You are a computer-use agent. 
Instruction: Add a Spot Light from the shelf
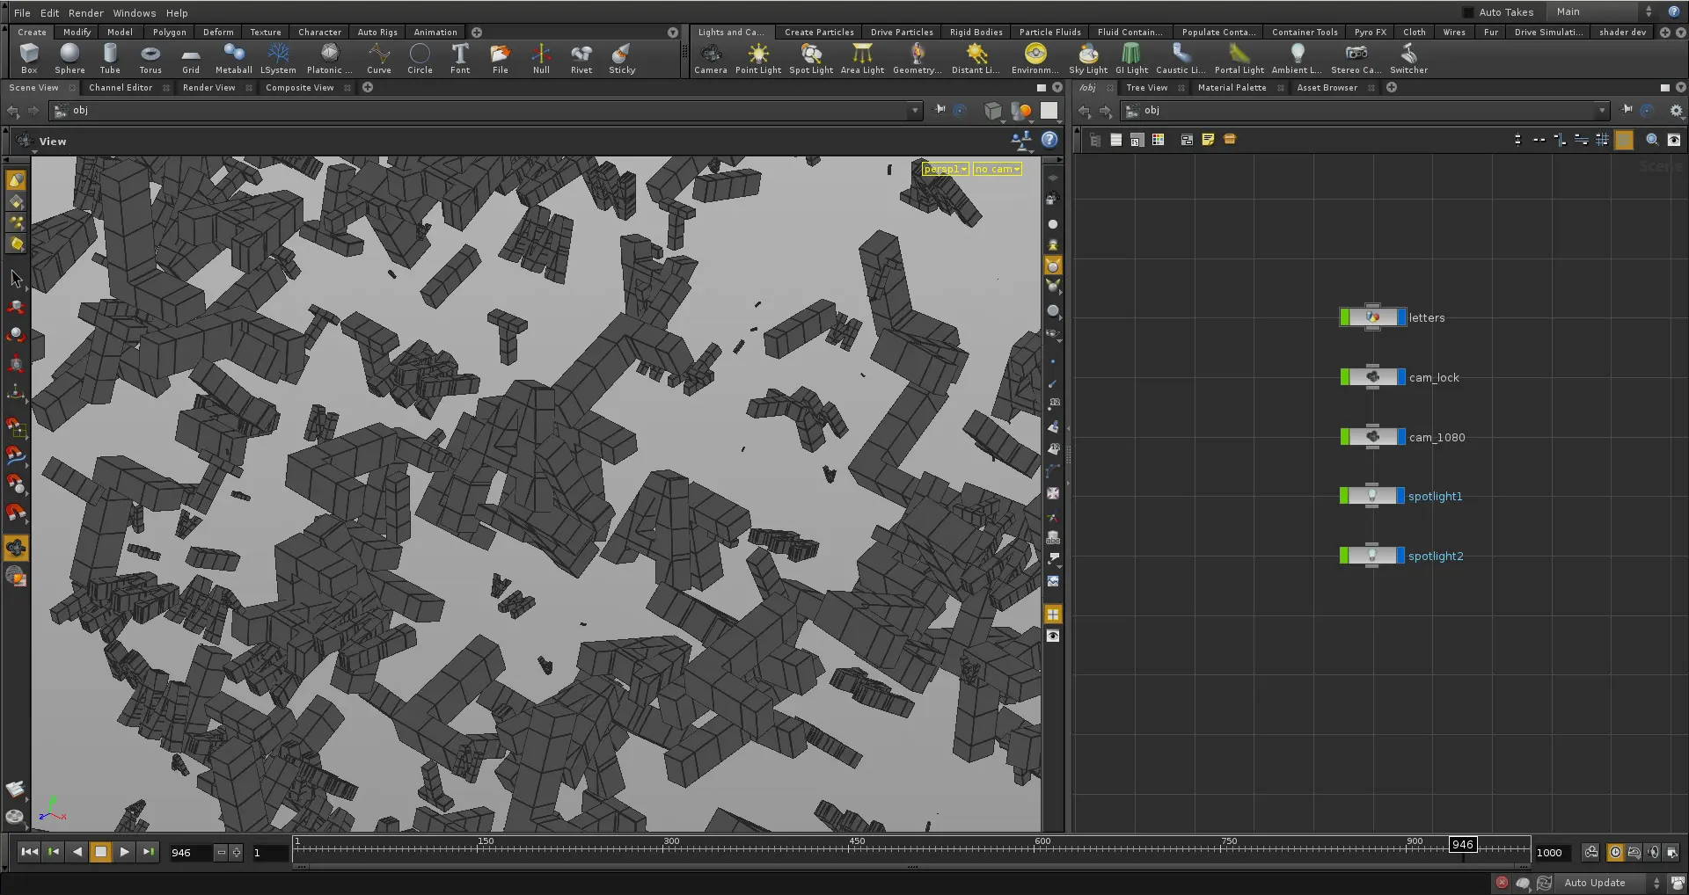[810, 59]
